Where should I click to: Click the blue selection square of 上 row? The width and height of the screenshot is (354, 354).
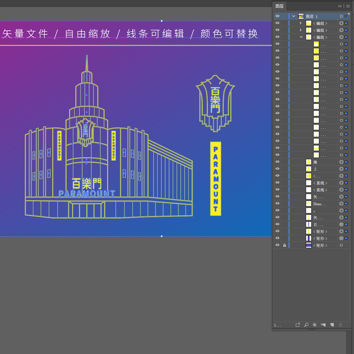click(x=346, y=169)
